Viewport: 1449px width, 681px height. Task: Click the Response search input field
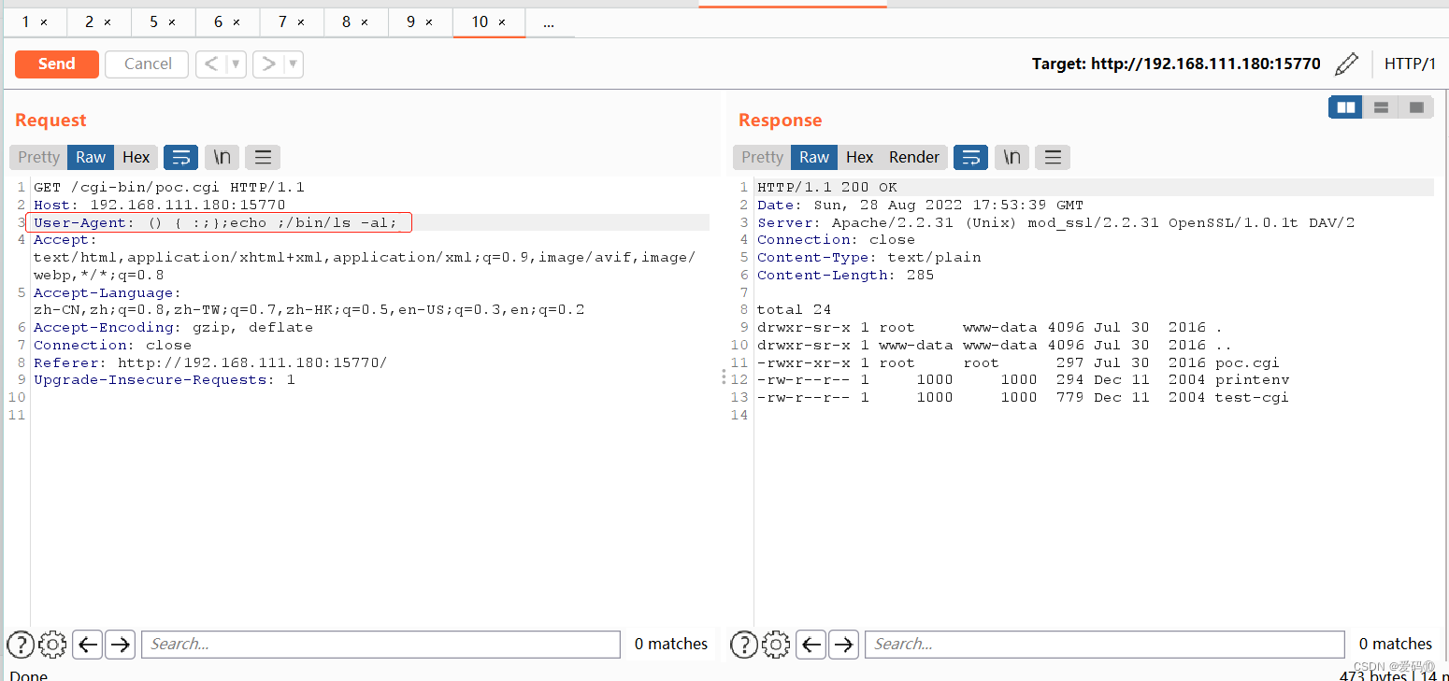1105,644
